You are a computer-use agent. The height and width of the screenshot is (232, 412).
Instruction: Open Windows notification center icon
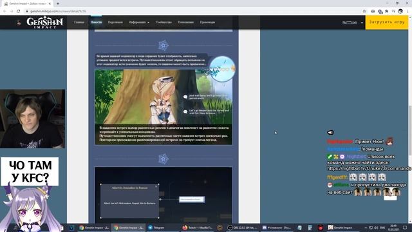pyautogui.click(x=405, y=227)
